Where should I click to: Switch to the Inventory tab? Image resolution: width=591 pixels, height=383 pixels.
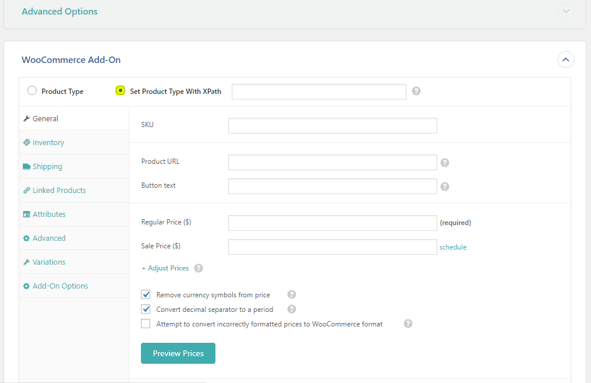click(x=74, y=143)
